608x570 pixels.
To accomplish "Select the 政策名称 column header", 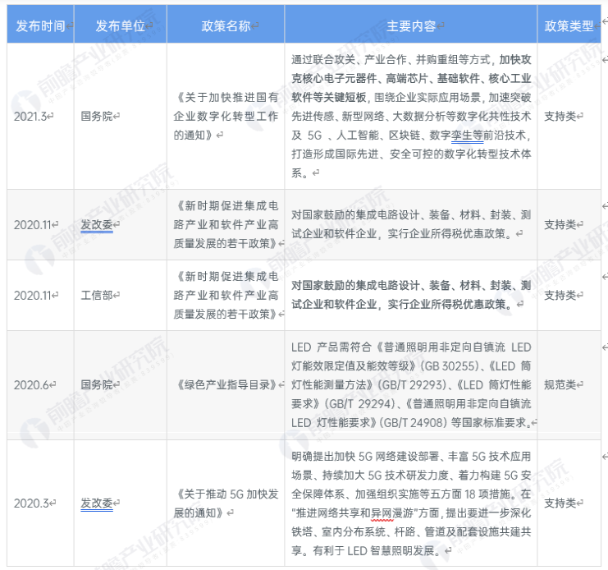I will pos(226,25).
